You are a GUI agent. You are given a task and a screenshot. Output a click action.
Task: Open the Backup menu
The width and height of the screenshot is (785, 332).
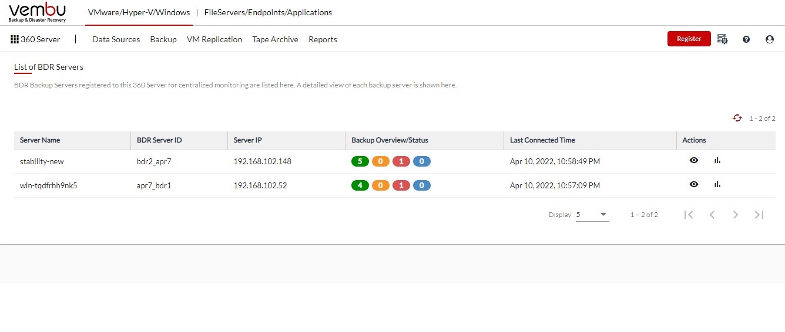(x=163, y=39)
